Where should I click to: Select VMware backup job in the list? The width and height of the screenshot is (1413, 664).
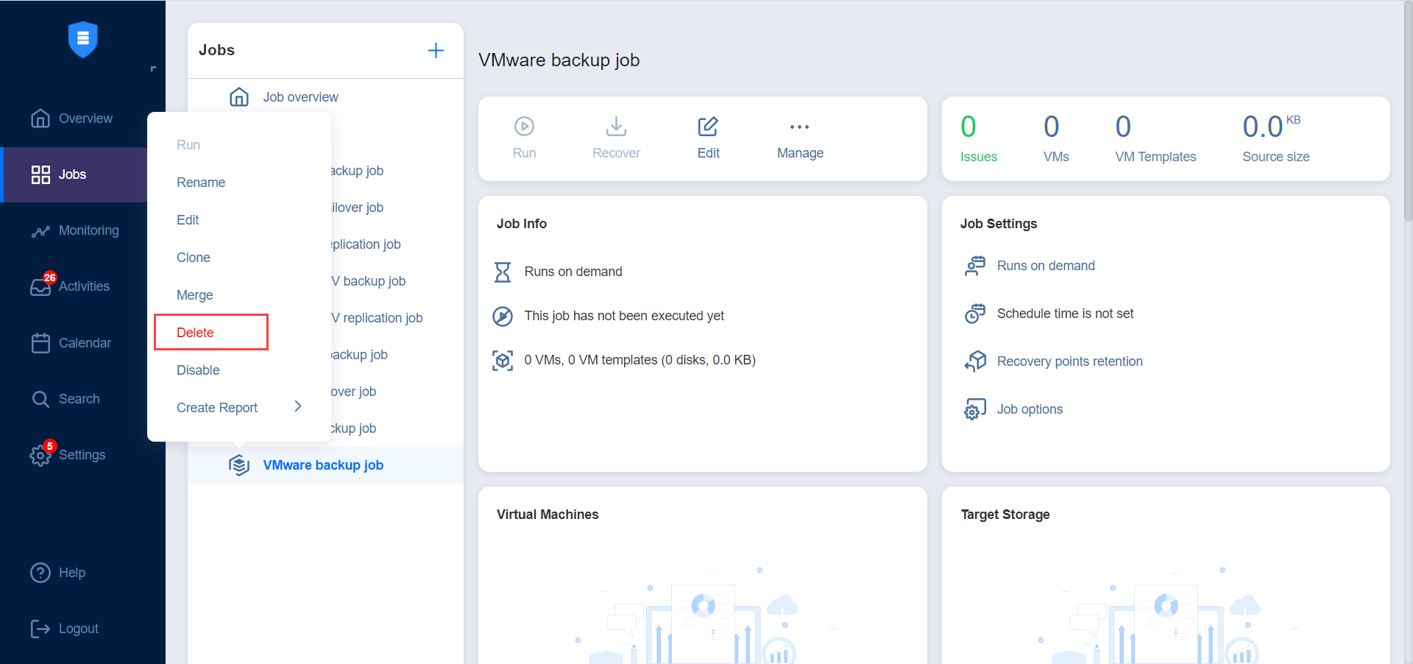point(325,465)
